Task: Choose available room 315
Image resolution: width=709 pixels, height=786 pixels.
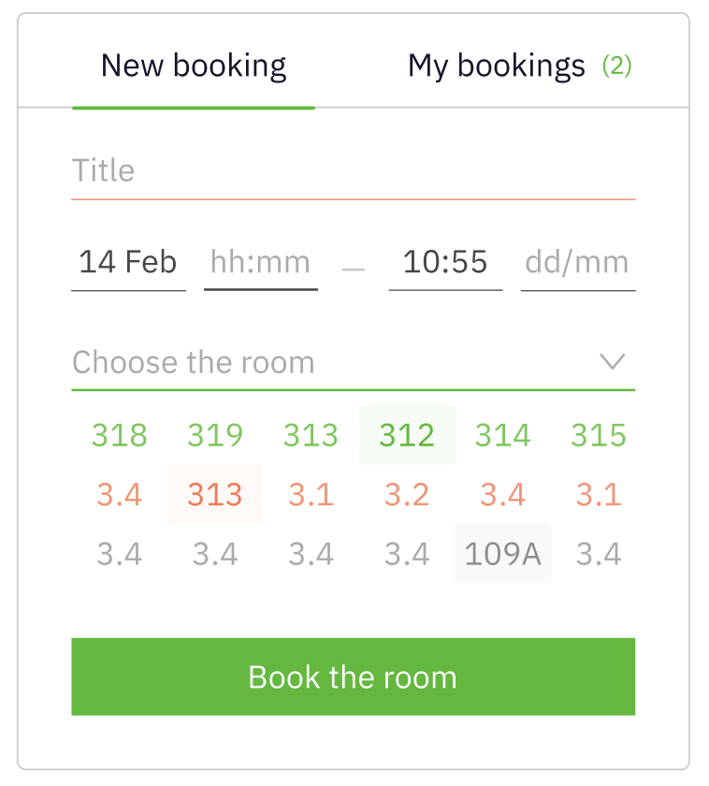Action: pos(599,435)
